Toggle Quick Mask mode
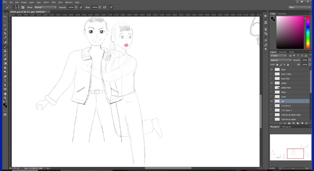Screen dimensions: 314x171 pos(5,110)
